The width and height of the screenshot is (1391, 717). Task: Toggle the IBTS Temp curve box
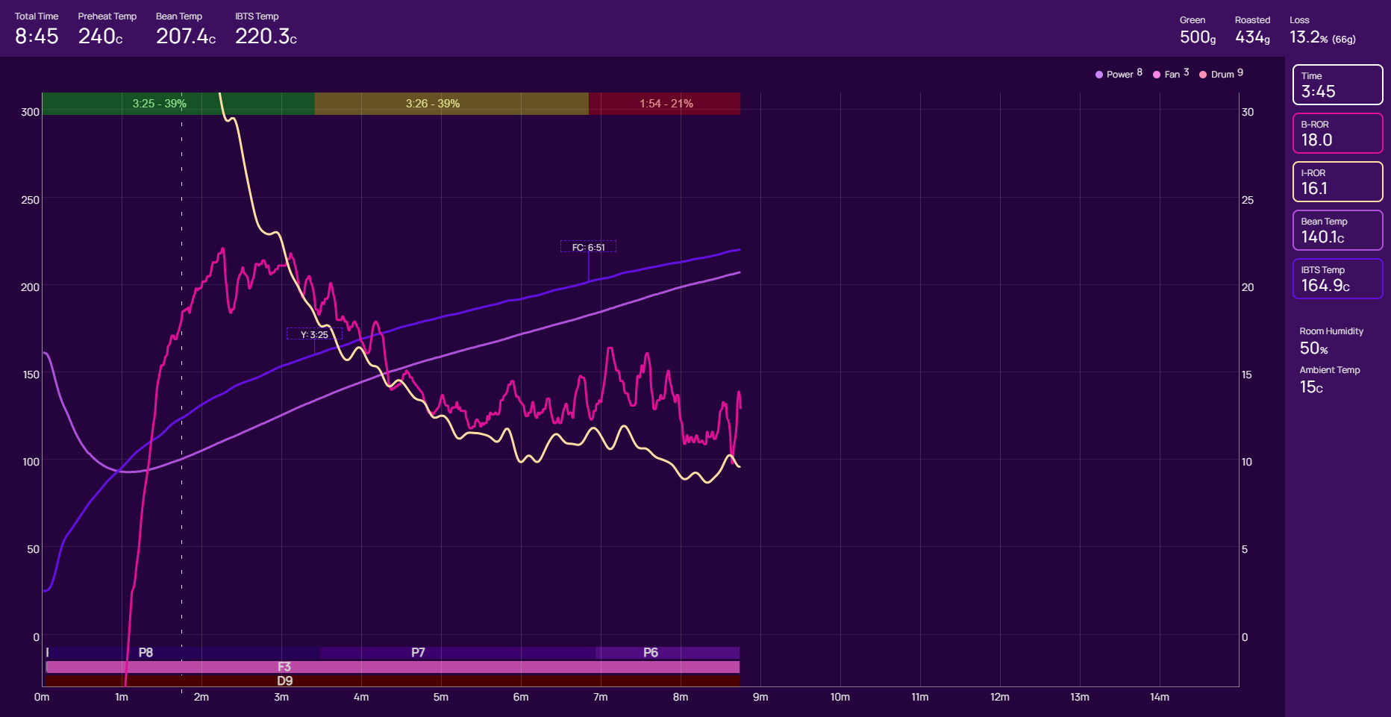coord(1337,279)
